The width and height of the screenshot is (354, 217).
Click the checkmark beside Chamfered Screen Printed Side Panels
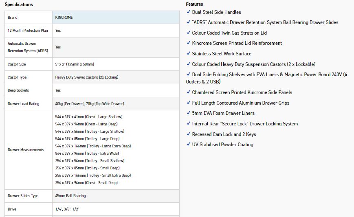[188, 92]
